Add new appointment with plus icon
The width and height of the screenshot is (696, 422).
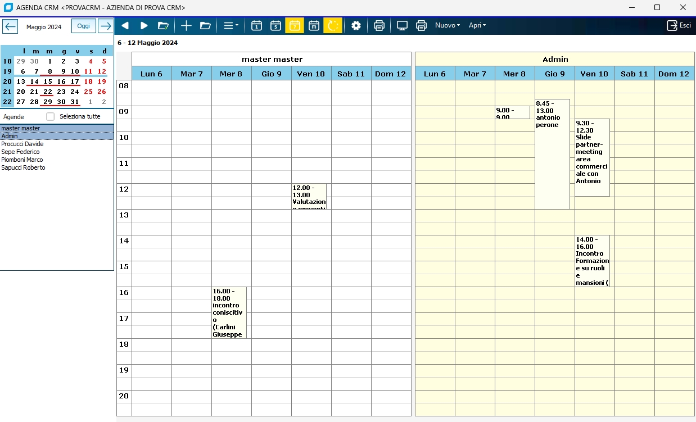186,25
